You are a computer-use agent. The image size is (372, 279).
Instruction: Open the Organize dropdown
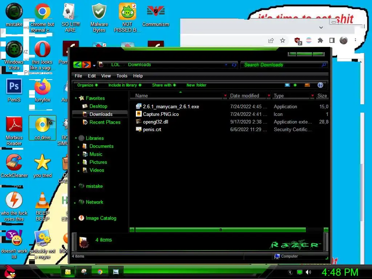coord(87,85)
